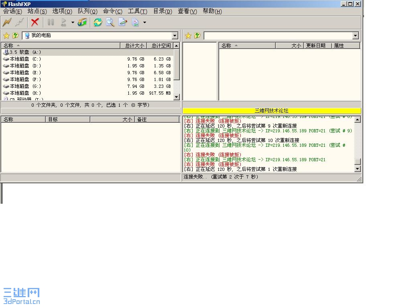
Task: Open the 选项(O) menu
Action: 62,11
